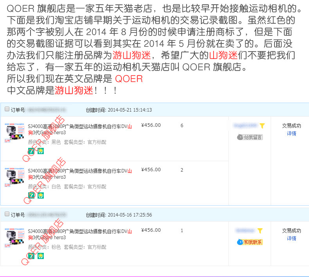
Task: Click the blurred buyer name in 2014-05-21 order
Action: pyautogui.click(x=245, y=125)
